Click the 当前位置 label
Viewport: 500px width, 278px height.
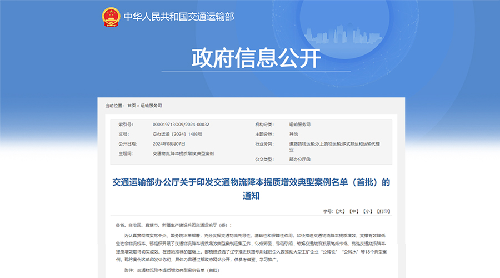114,106
